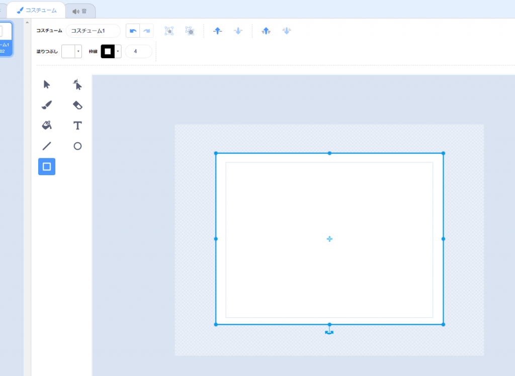515x376 pixels.
Task: Select the arrow Select tool
Action: click(47, 84)
